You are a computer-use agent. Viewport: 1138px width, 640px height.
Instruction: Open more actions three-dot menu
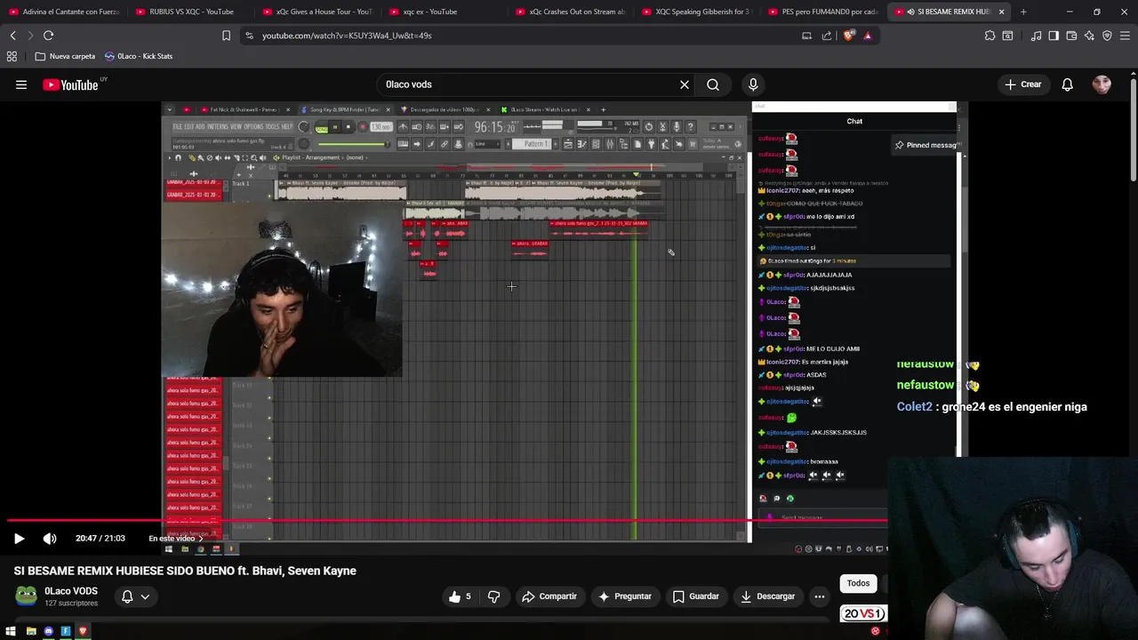(820, 596)
